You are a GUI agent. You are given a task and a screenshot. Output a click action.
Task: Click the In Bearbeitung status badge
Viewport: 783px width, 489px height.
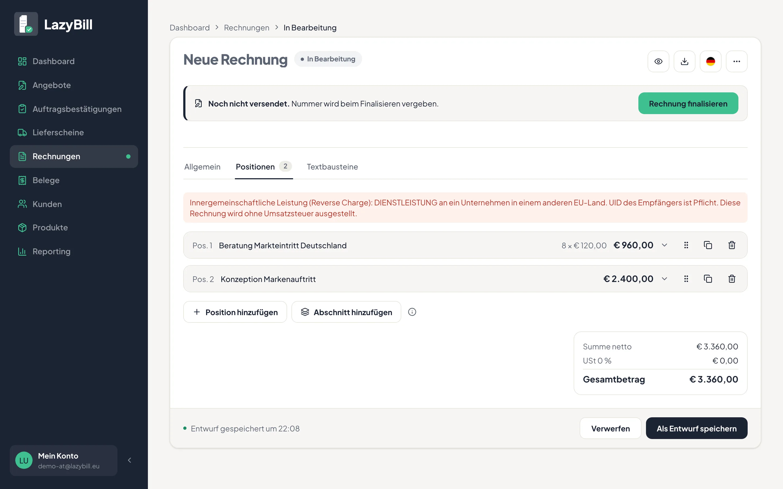tap(328, 59)
